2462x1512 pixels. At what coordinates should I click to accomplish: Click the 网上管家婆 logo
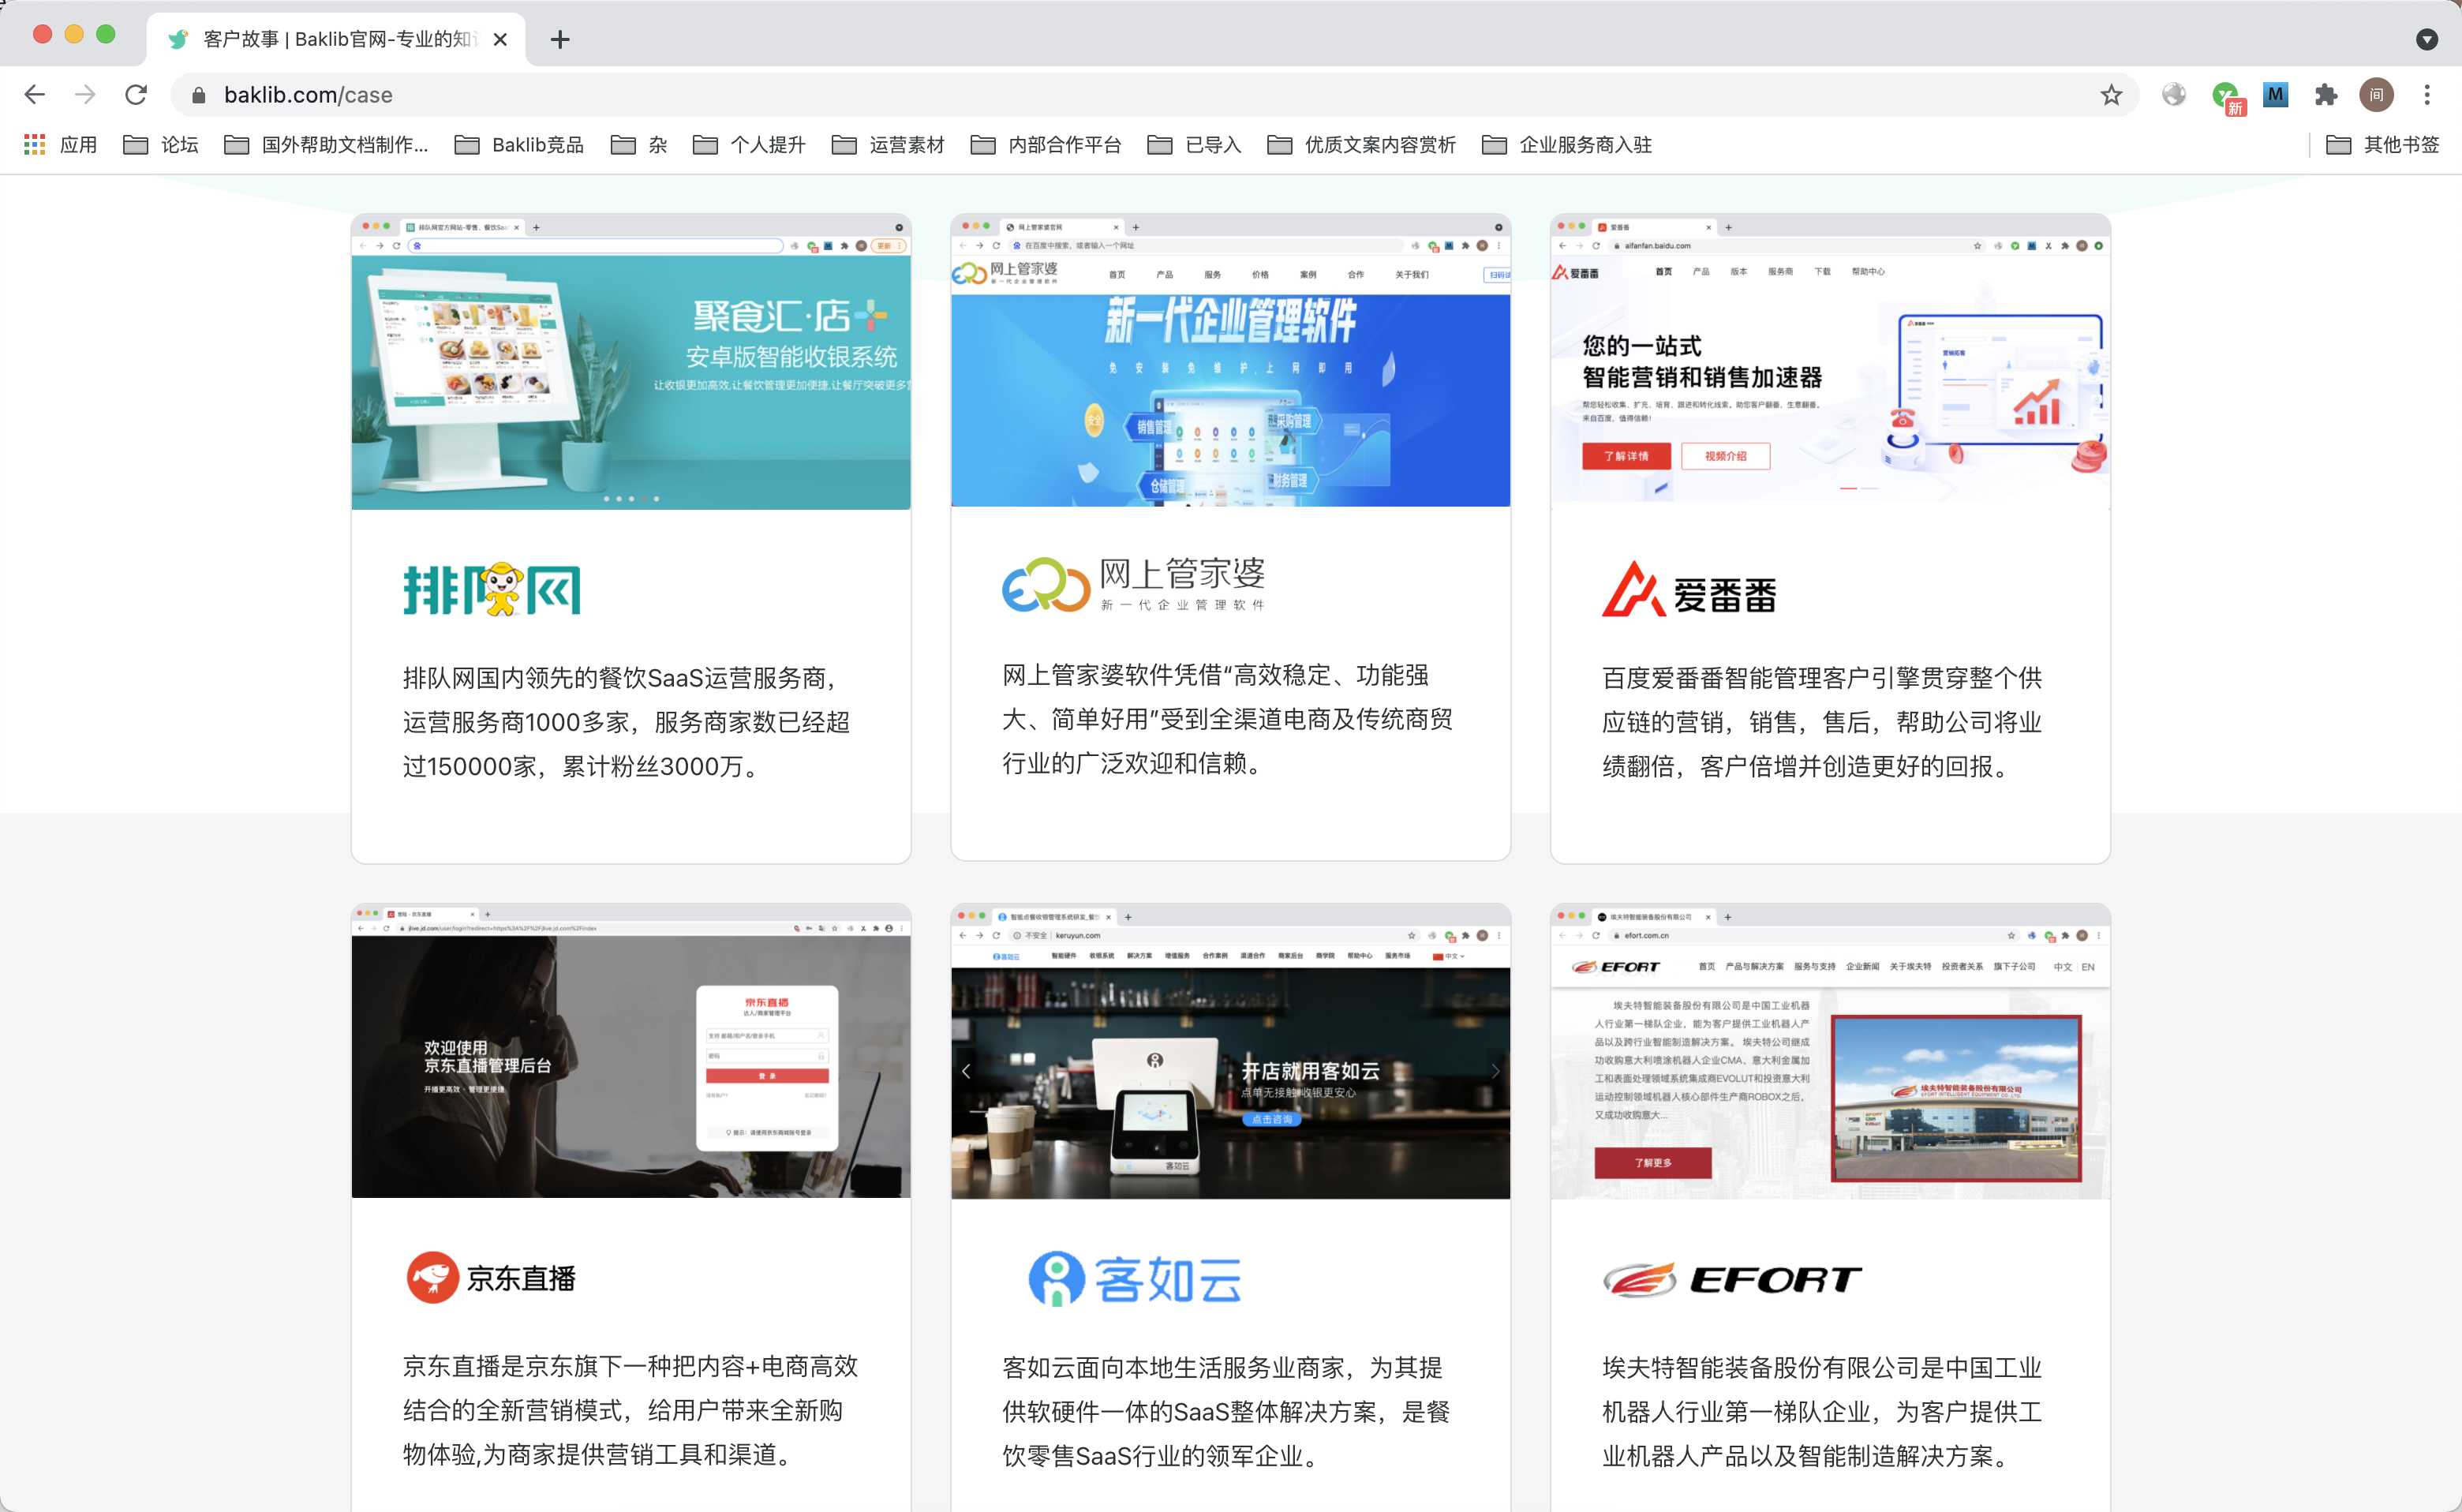1134,585
